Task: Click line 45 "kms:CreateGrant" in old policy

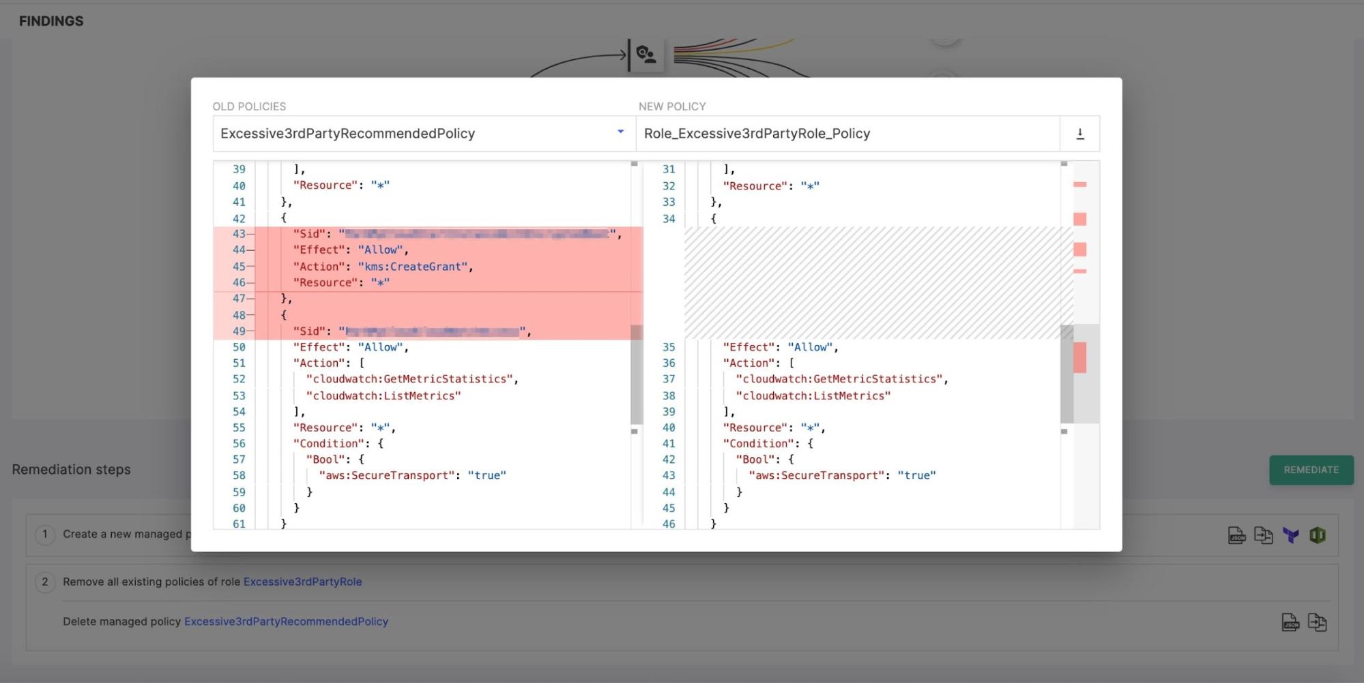Action: [416, 267]
